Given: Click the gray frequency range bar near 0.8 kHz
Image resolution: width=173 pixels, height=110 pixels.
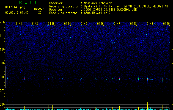Looking at the screenshot, I should coord(5,77).
